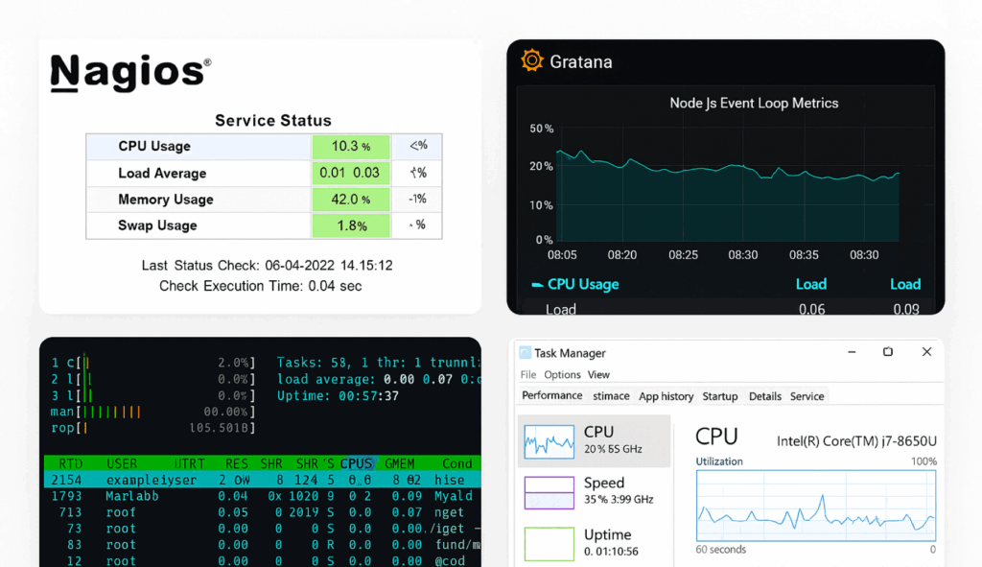Click the Load row value 0.06 in Grafana
This screenshot has width=982, height=567.
811,310
